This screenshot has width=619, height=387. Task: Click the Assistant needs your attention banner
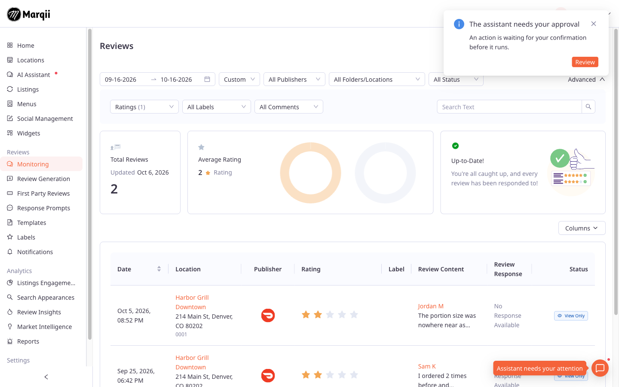[539, 368]
